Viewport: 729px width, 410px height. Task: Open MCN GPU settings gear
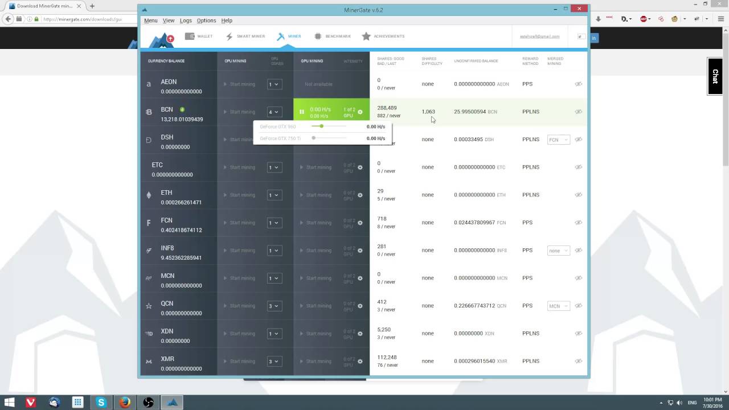click(x=360, y=278)
